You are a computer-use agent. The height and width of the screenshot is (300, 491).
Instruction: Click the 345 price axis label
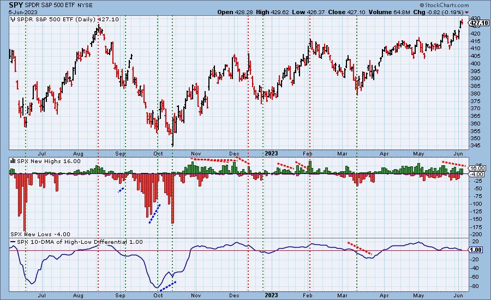click(x=475, y=146)
